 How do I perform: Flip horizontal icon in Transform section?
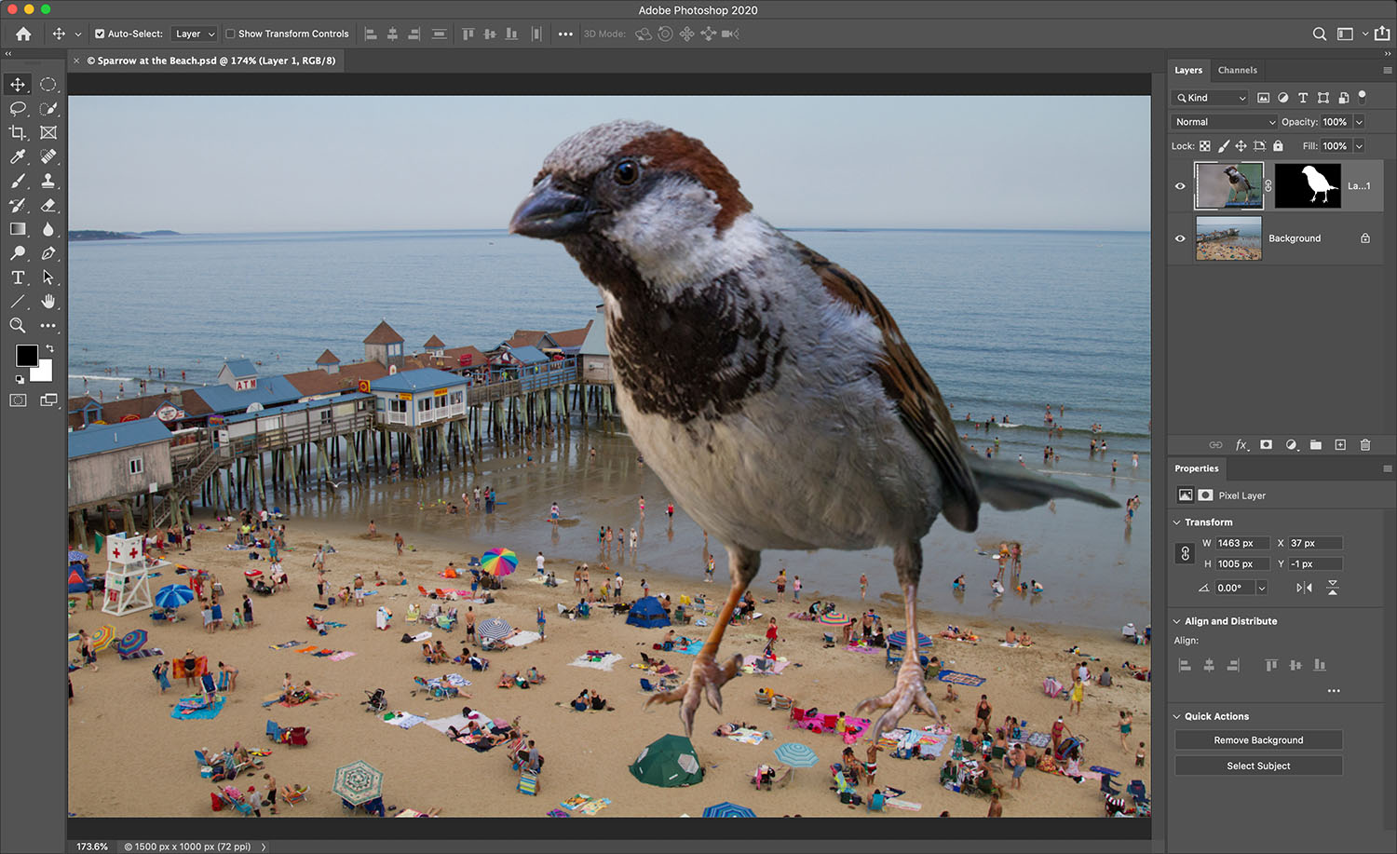(x=1304, y=588)
